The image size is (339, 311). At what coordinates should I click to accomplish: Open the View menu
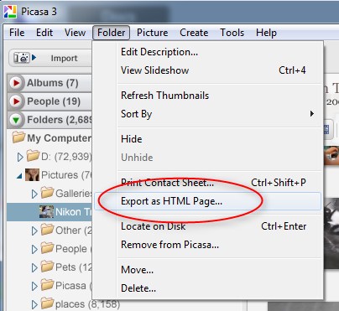point(75,33)
